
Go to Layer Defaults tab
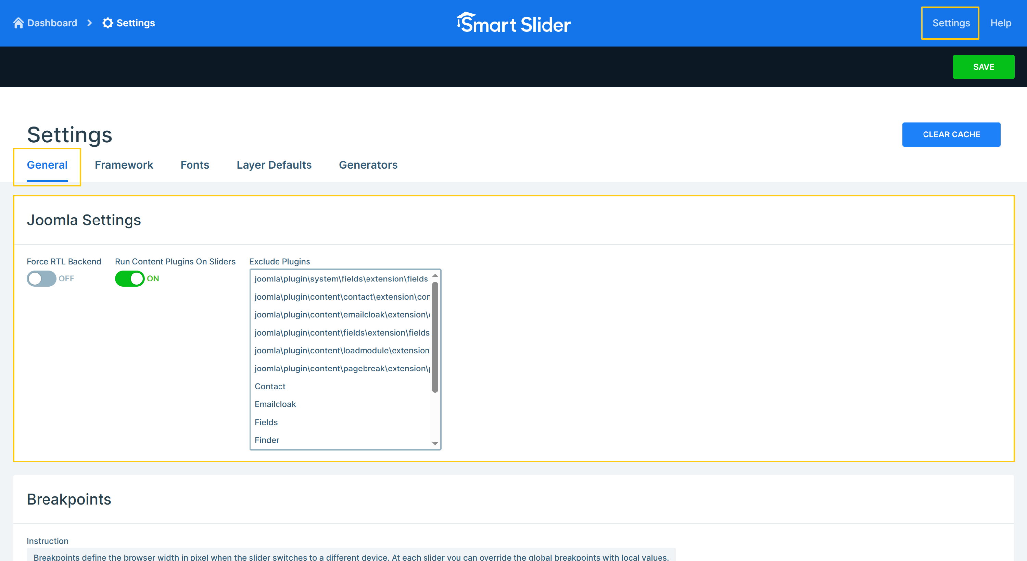(274, 165)
